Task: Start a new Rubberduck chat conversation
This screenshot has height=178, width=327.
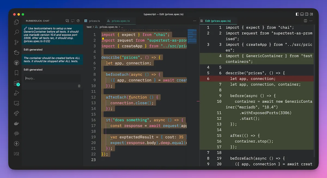Action: click(67, 21)
